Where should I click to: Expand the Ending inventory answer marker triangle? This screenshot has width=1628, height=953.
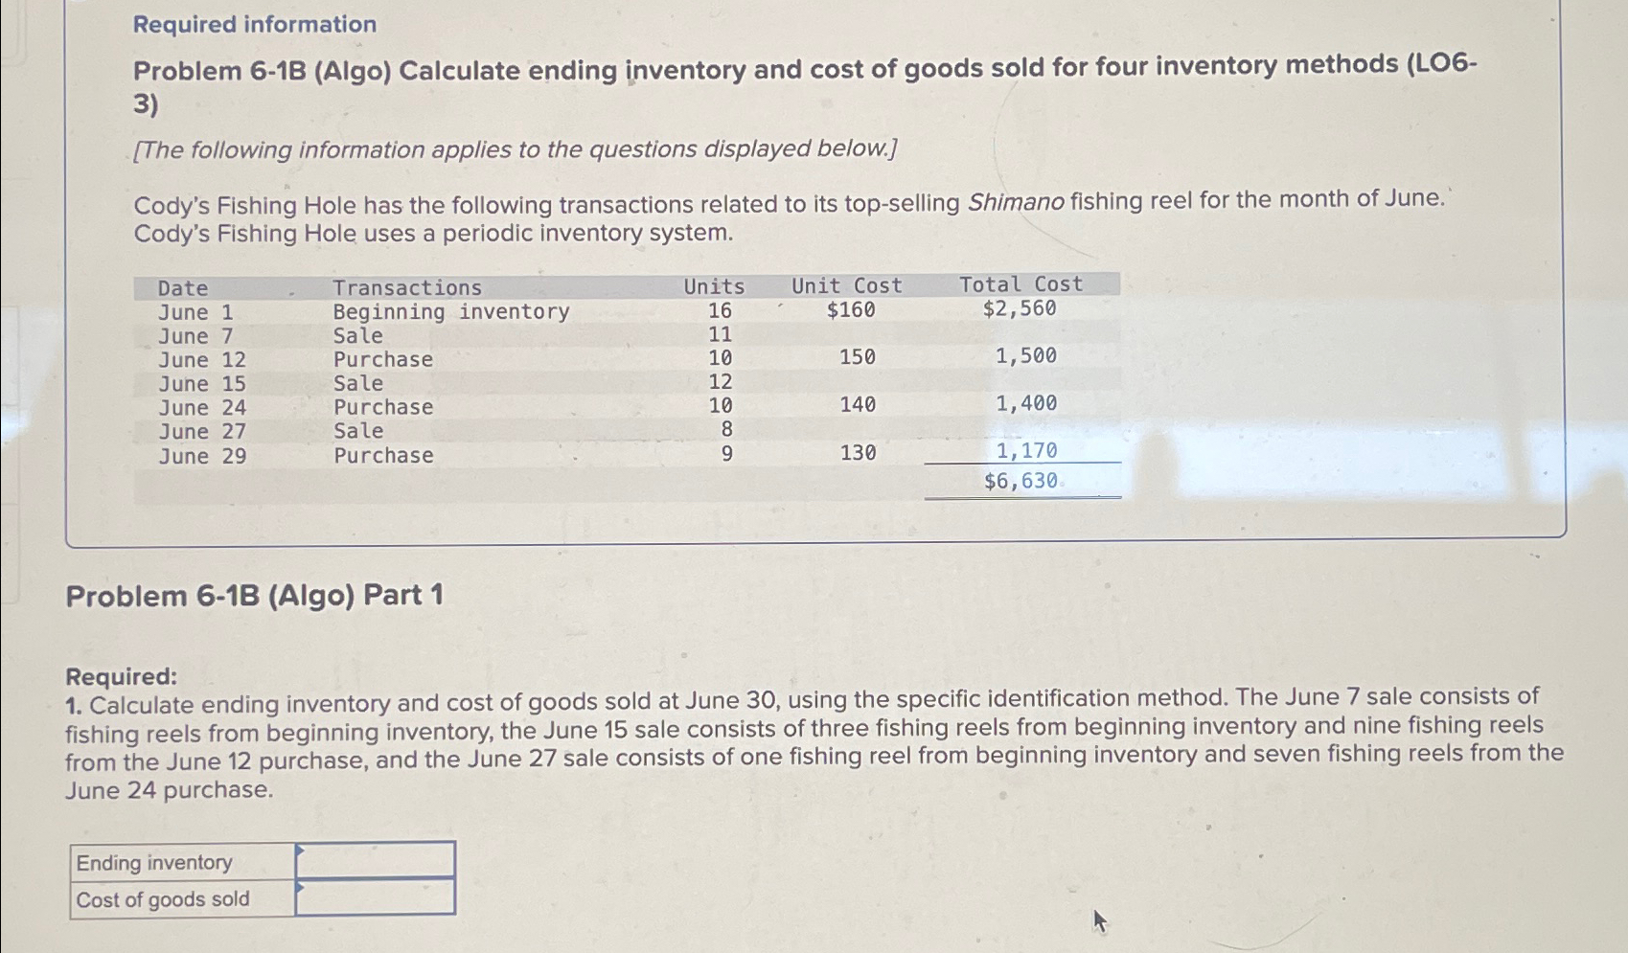point(300,851)
